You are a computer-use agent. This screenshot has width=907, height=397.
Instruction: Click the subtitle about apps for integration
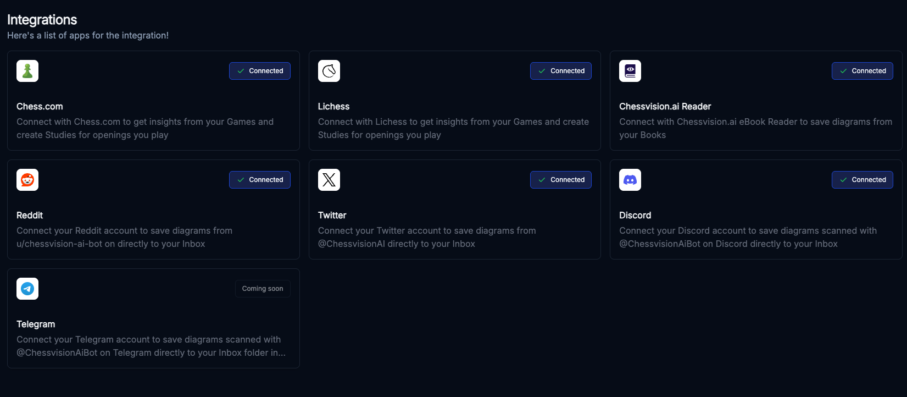tap(88, 35)
